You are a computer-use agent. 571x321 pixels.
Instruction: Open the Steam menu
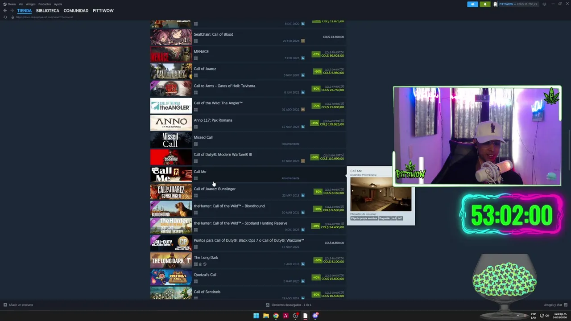pos(9,4)
